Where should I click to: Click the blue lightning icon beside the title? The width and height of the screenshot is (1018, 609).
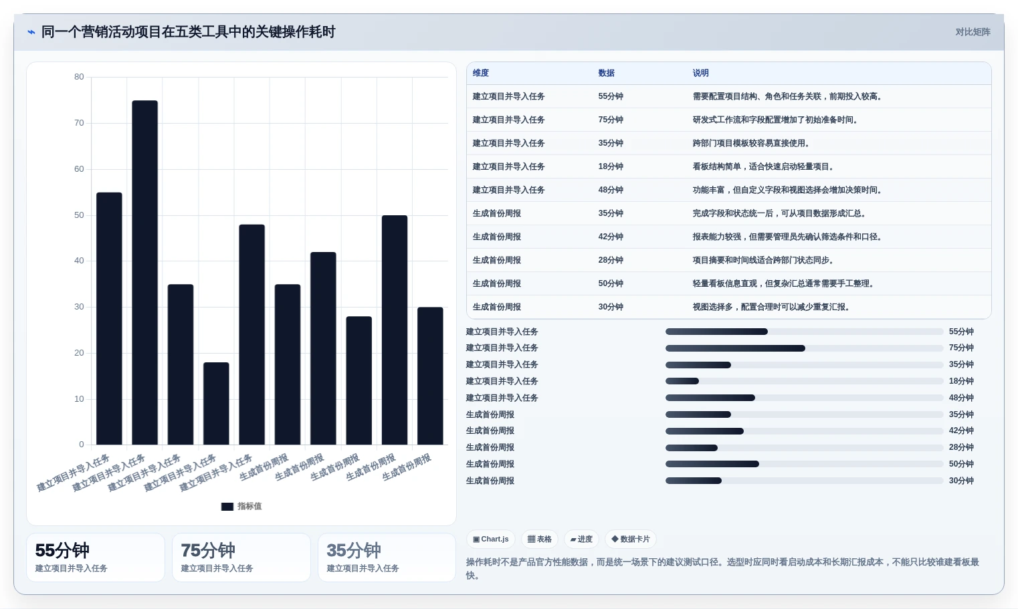[x=31, y=32]
